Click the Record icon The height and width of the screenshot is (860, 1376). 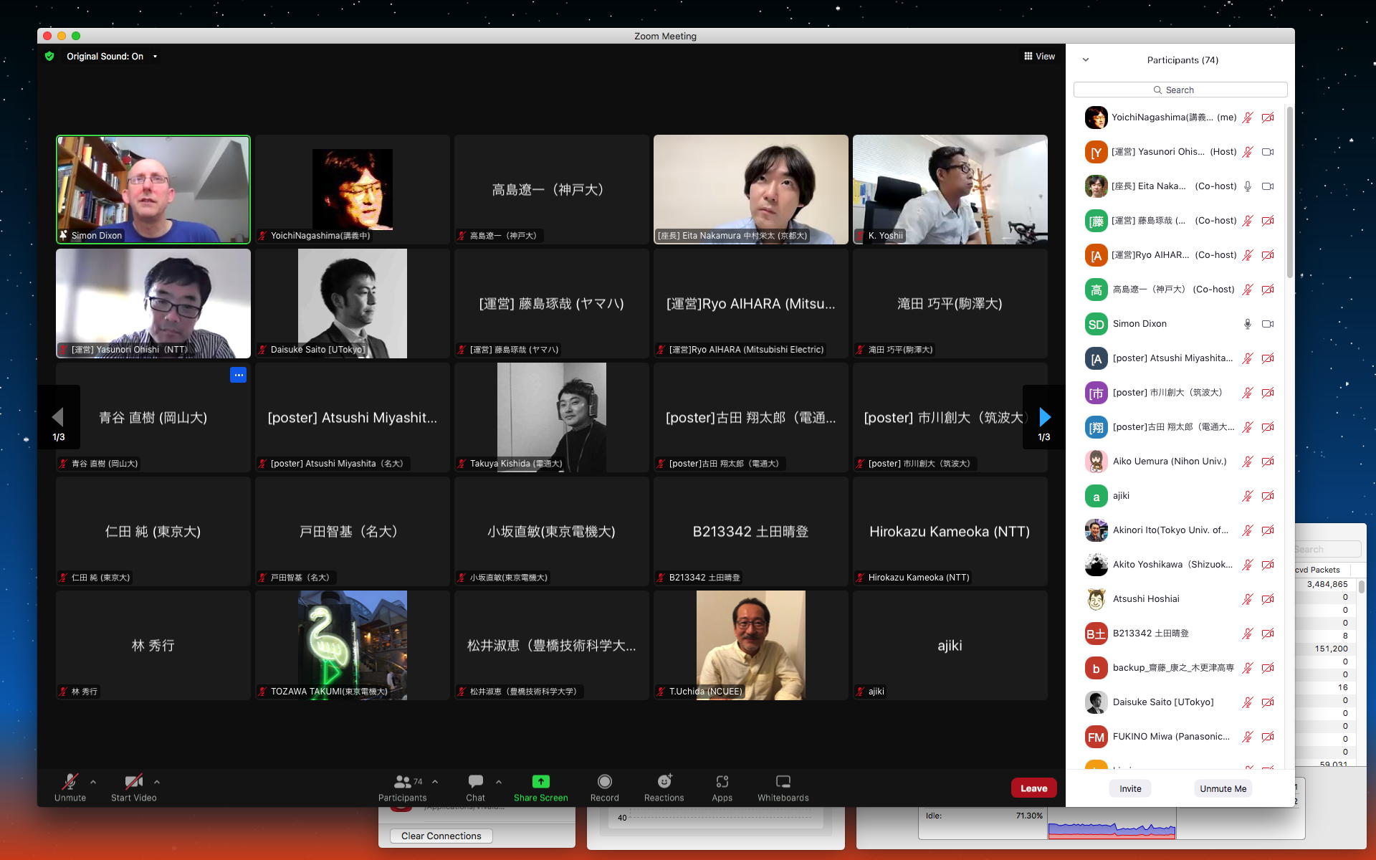point(604,781)
